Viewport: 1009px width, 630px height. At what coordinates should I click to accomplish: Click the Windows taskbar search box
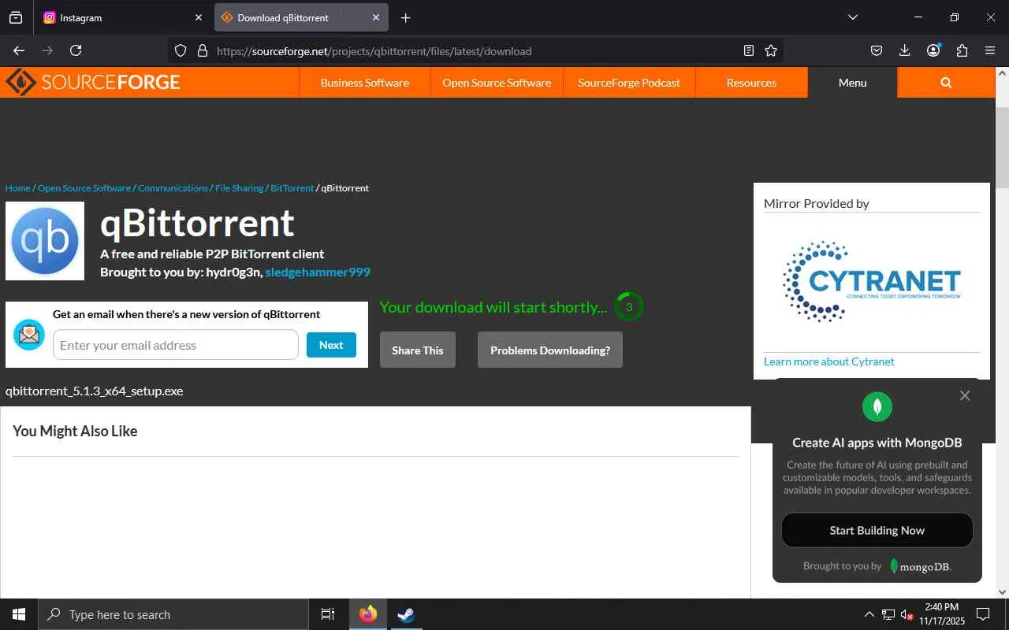click(x=173, y=614)
